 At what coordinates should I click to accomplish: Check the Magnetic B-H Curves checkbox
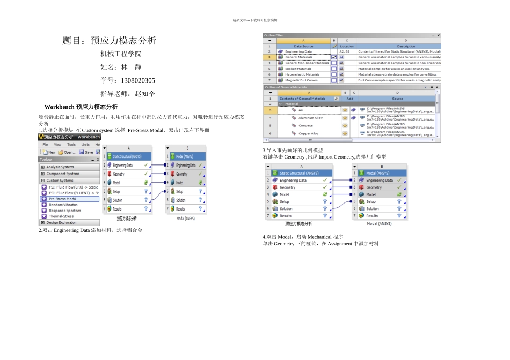click(x=334, y=80)
